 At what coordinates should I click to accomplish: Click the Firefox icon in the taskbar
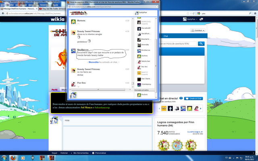coord(13,158)
